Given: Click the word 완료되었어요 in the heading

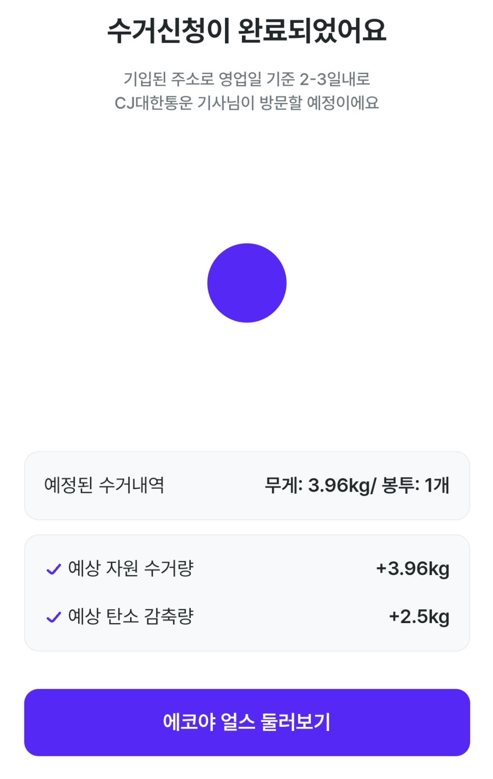Looking at the screenshot, I should point(312,31).
